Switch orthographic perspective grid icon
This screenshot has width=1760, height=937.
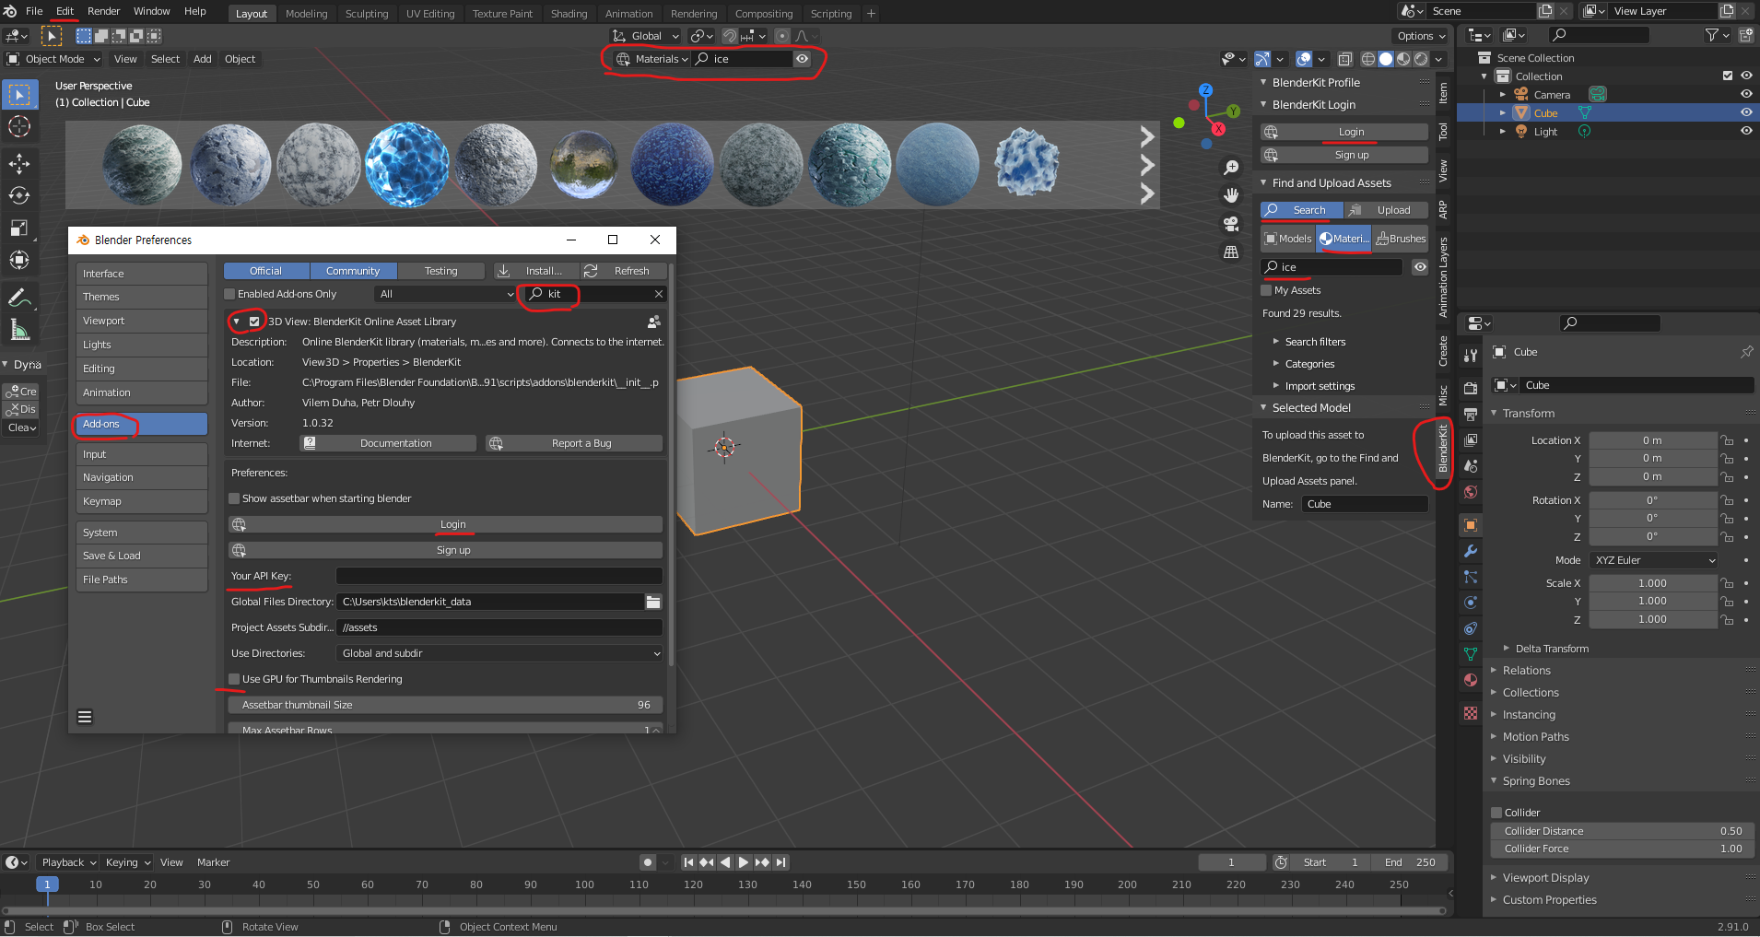point(1231,252)
